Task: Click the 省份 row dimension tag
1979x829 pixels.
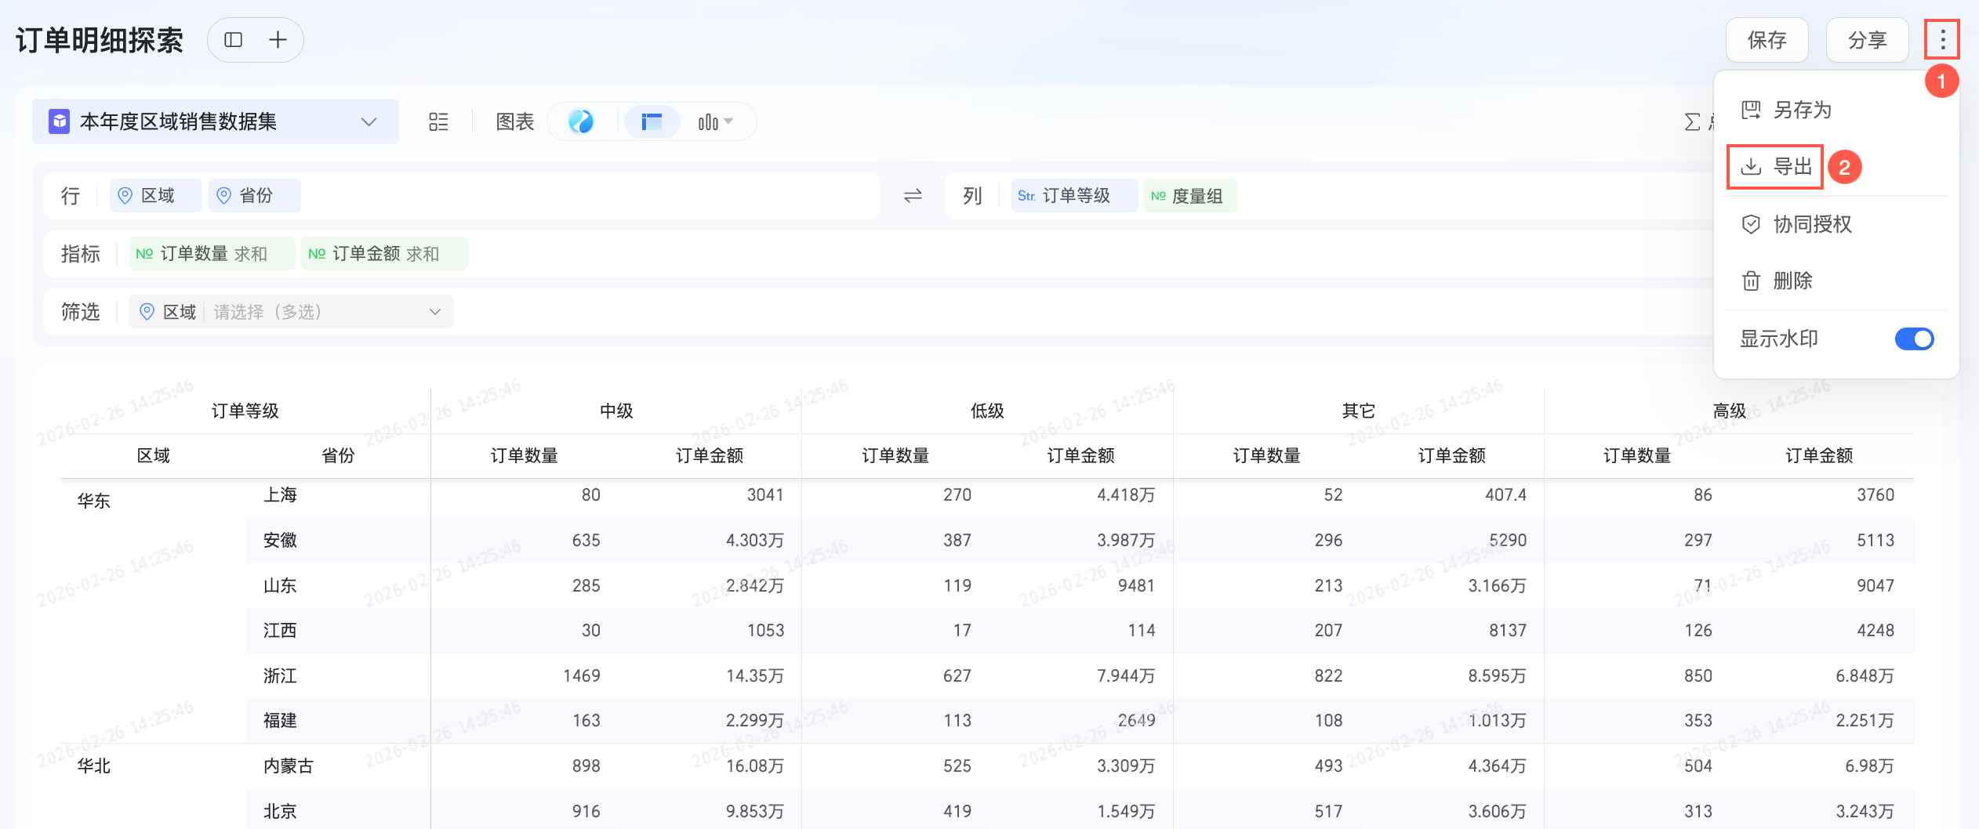Action: (x=254, y=196)
